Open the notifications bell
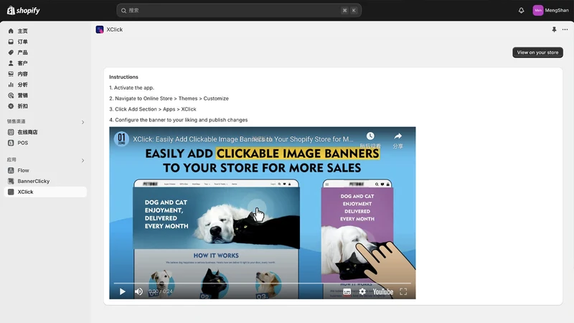The width and height of the screenshot is (574, 323). click(522, 10)
